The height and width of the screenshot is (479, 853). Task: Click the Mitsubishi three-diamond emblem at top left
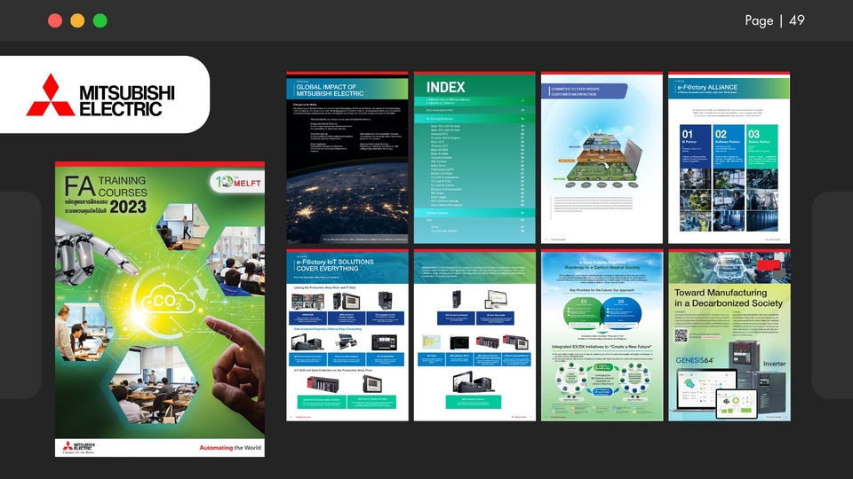[x=50, y=95]
